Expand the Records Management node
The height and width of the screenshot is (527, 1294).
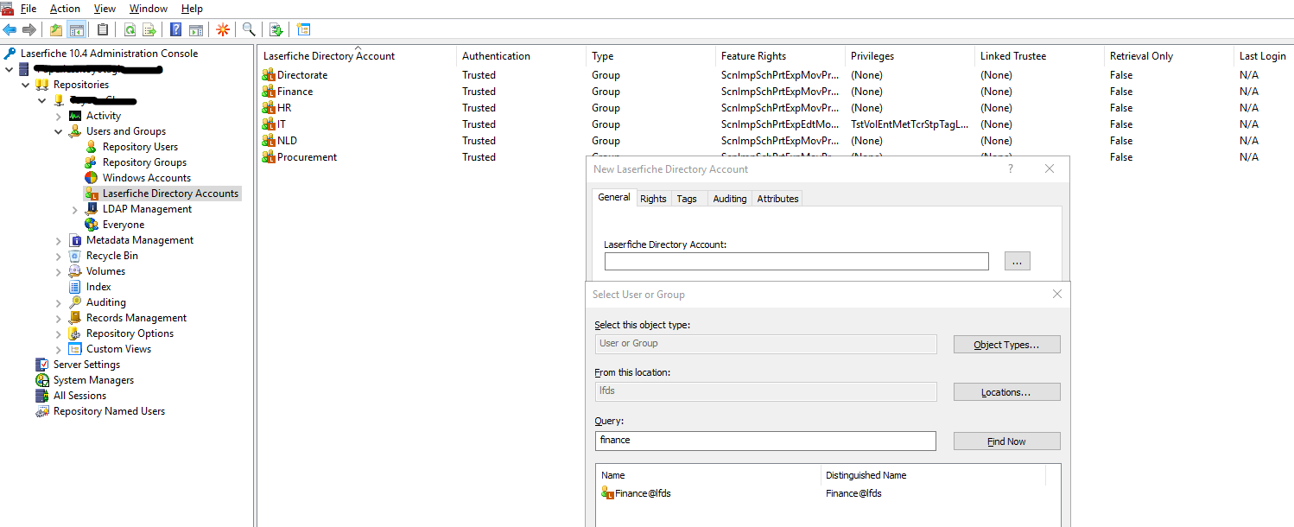[x=59, y=318]
